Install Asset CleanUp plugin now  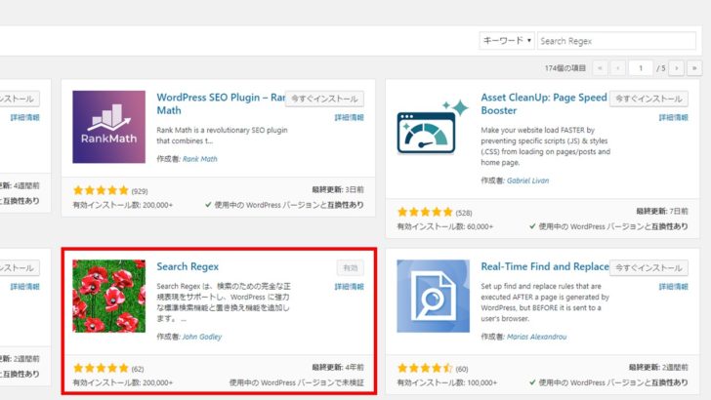pyautogui.click(x=648, y=99)
